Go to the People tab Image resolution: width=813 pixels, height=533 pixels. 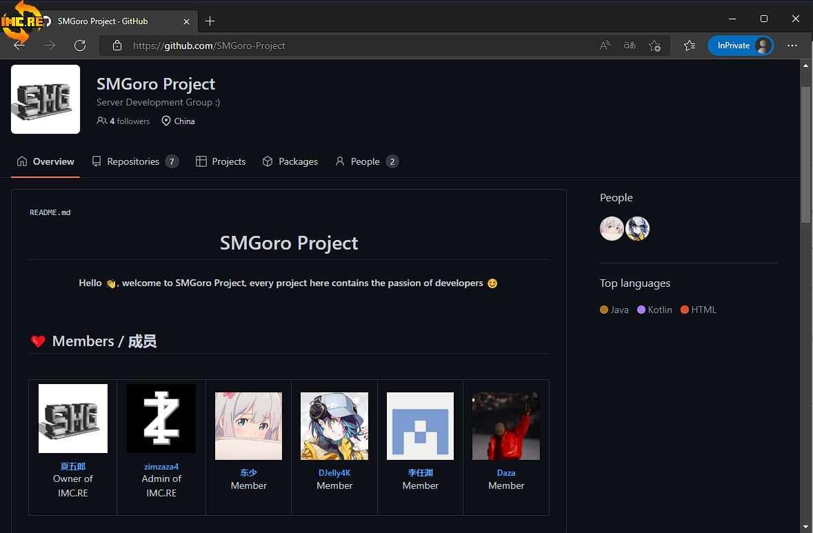366,161
